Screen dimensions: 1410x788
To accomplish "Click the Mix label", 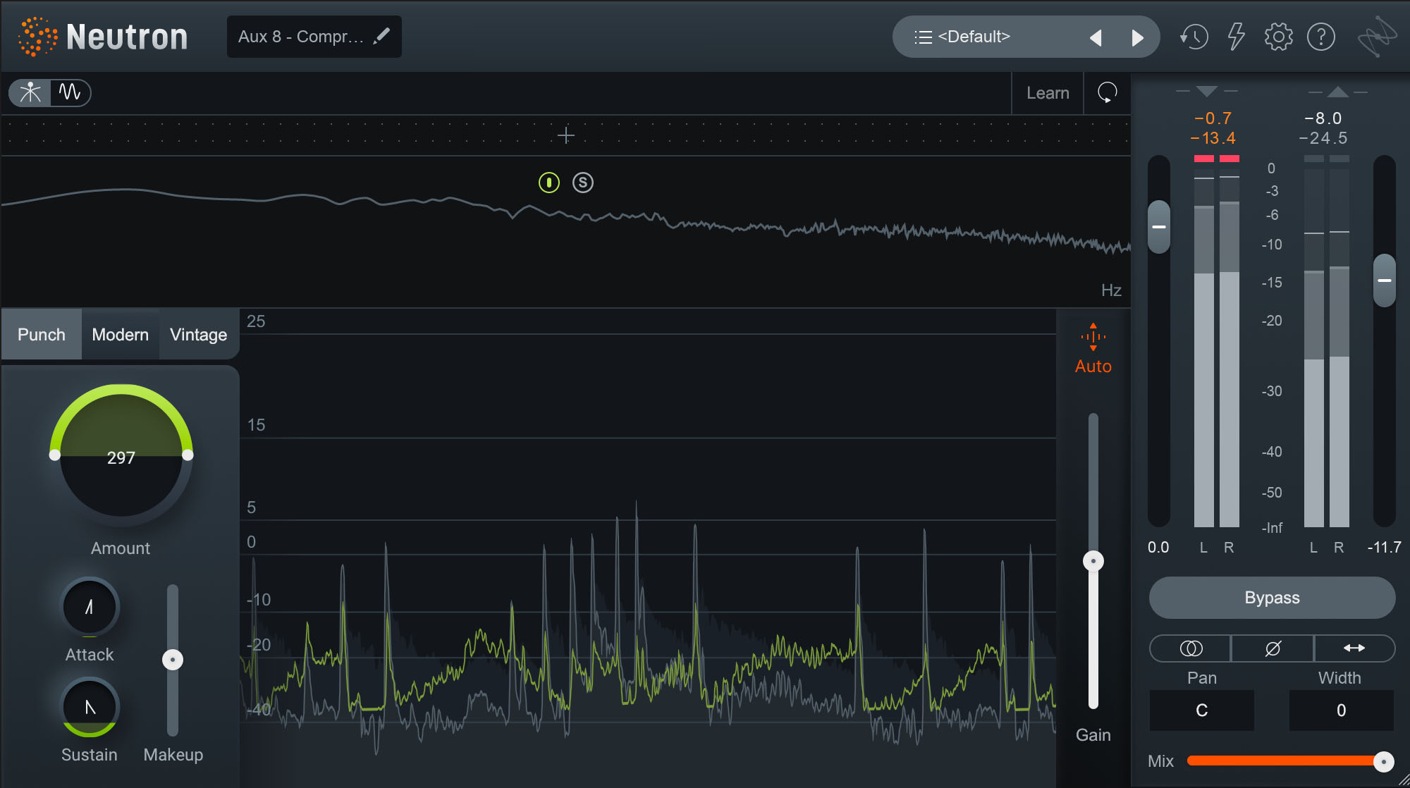I will tap(1160, 761).
